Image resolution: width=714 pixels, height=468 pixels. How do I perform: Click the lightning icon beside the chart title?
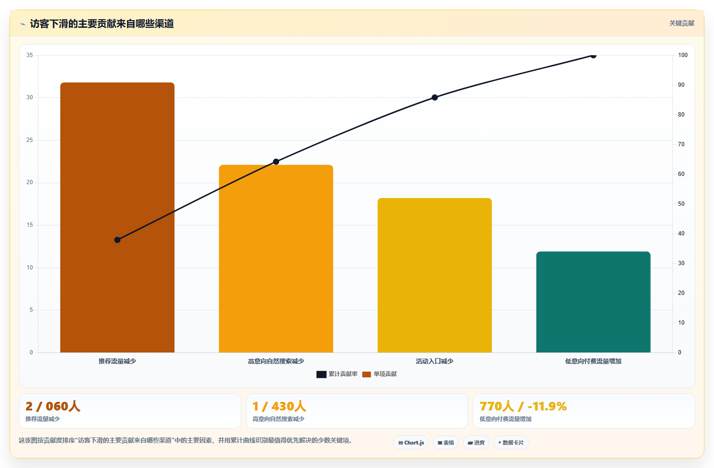(23, 24)
